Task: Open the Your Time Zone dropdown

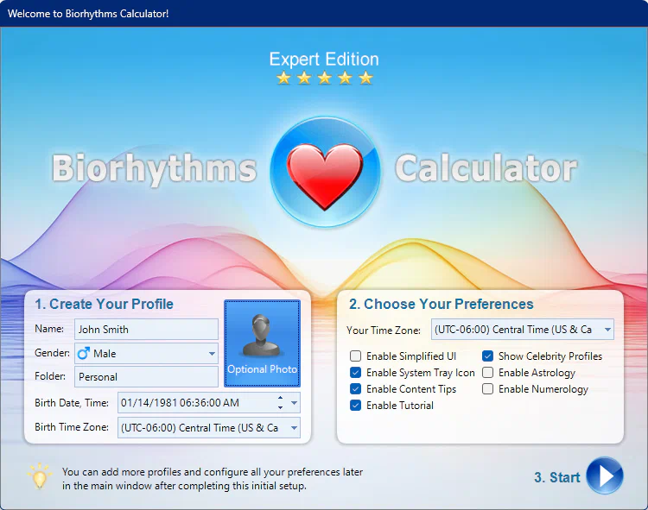Action: [607, 330]
